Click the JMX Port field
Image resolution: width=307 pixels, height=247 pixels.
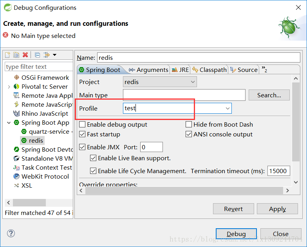(151, 147)
